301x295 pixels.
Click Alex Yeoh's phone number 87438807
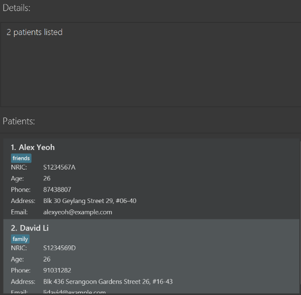(x=57, y=189)
